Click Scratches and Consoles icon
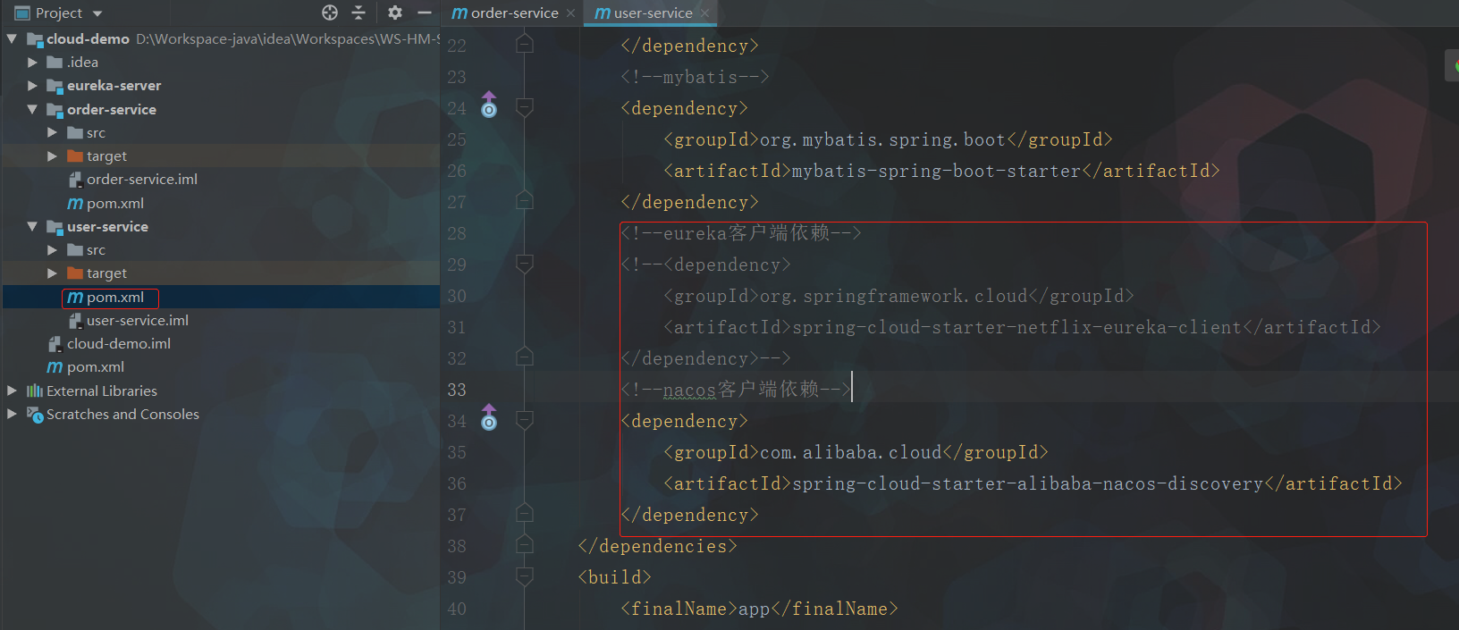 [35, 415]
